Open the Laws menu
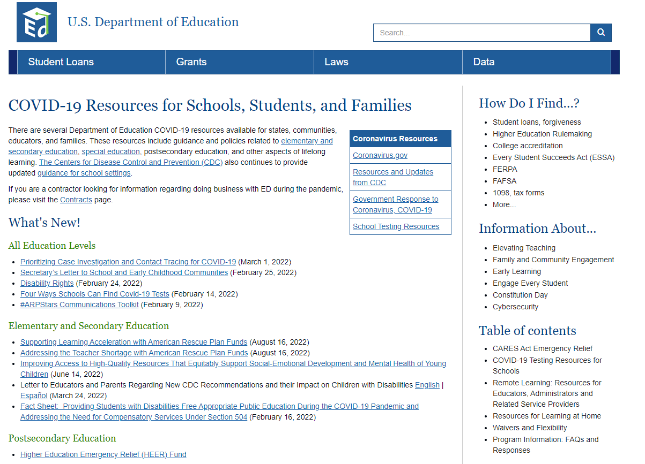 pos(388,62)
